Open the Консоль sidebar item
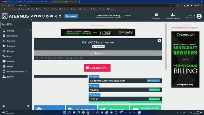Viewport: 204px width, 115px height. [x=16, y=41]
